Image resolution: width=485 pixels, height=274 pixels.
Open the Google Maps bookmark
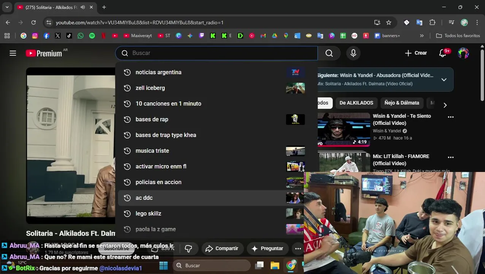[x=286, y=36]
